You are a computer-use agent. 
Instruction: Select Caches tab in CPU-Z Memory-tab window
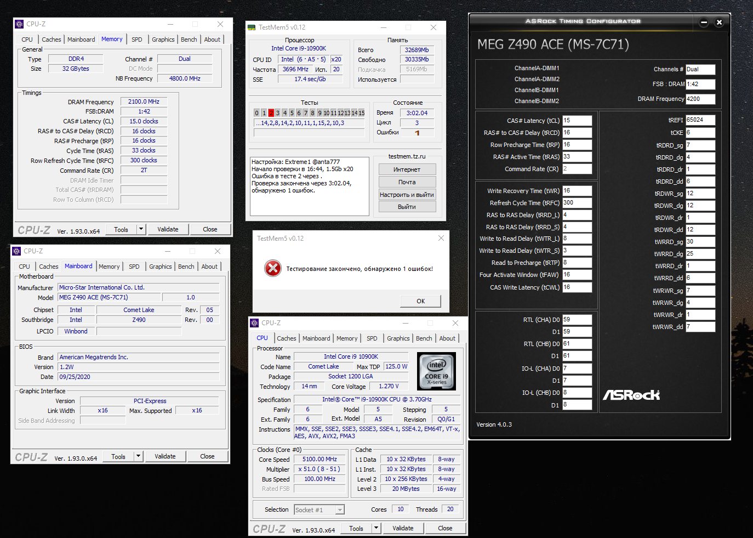[52, 39]
